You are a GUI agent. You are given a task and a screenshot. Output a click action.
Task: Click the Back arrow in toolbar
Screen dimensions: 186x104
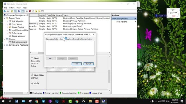click(5, 11)
